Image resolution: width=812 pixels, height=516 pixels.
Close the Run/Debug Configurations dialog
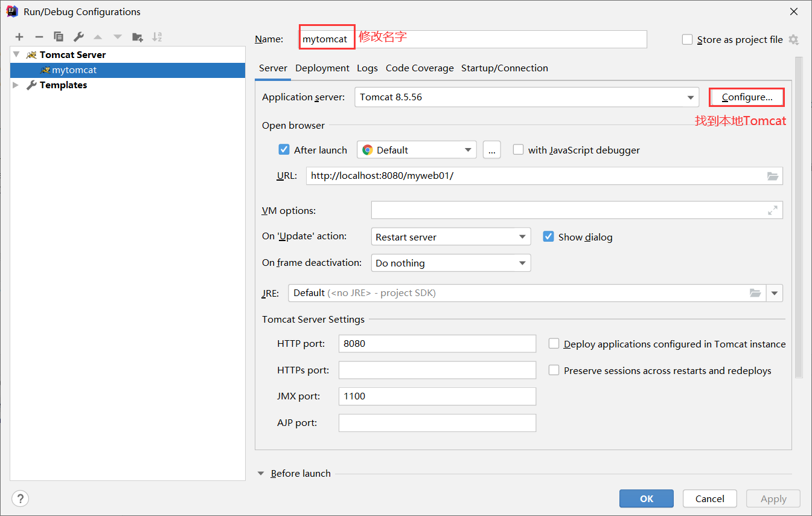pyautogui.click(x=794, y=11)
